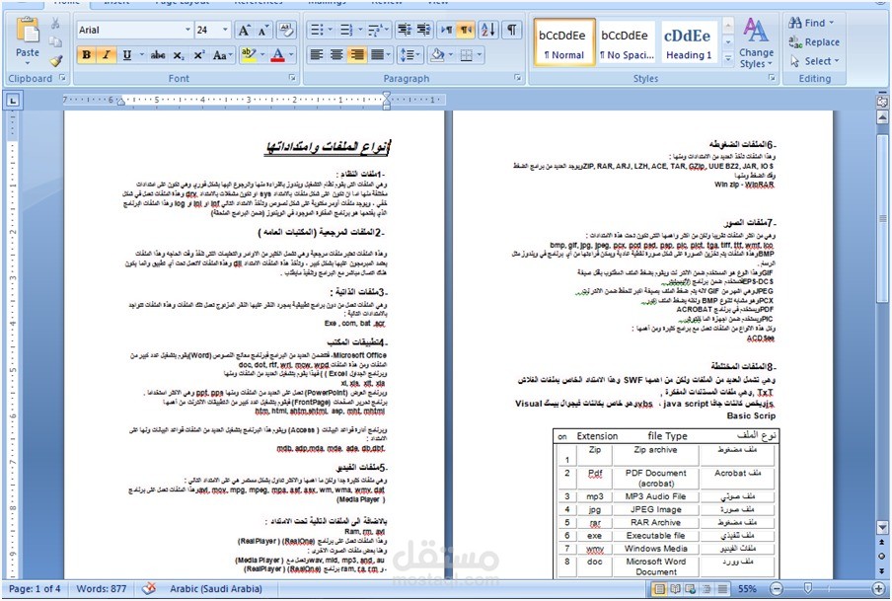
Task: Open the Clipboard pane launcher
Action: click(x=62, y=77)
